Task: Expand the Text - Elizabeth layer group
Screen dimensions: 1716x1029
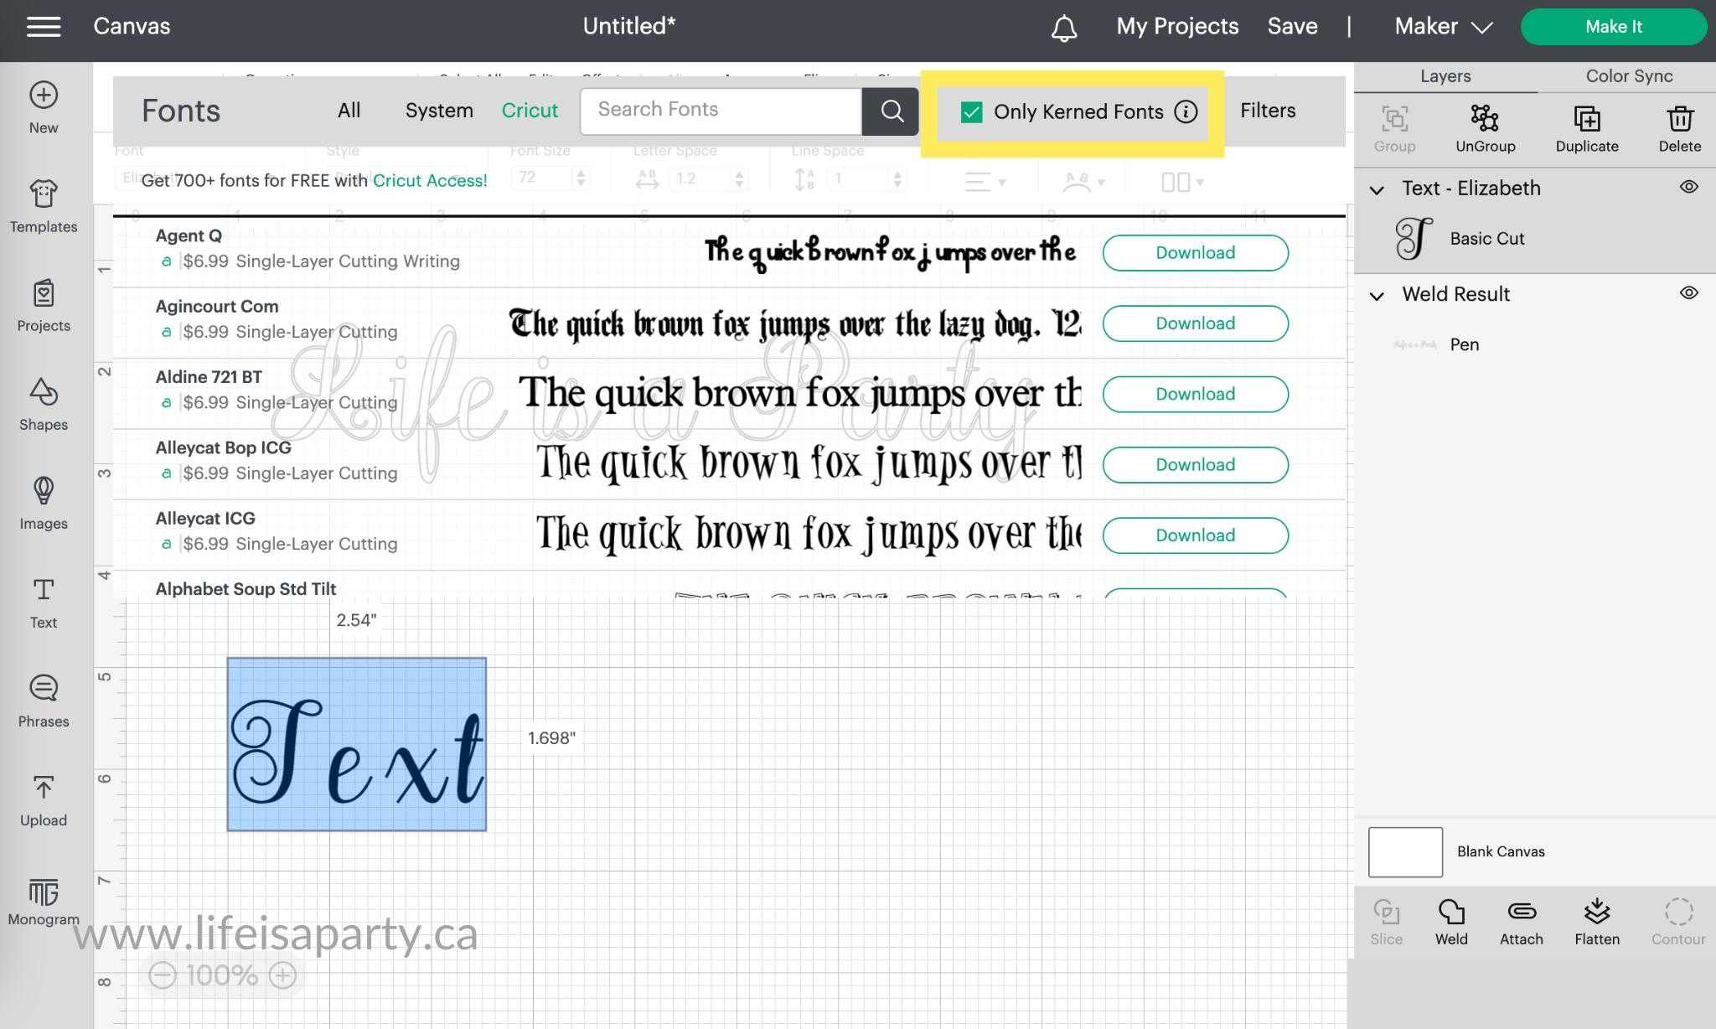Action: tap(1377, 188)
